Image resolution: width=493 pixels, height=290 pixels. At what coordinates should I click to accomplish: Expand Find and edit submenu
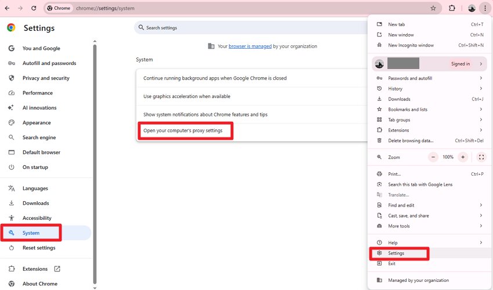tap(429, 205)
